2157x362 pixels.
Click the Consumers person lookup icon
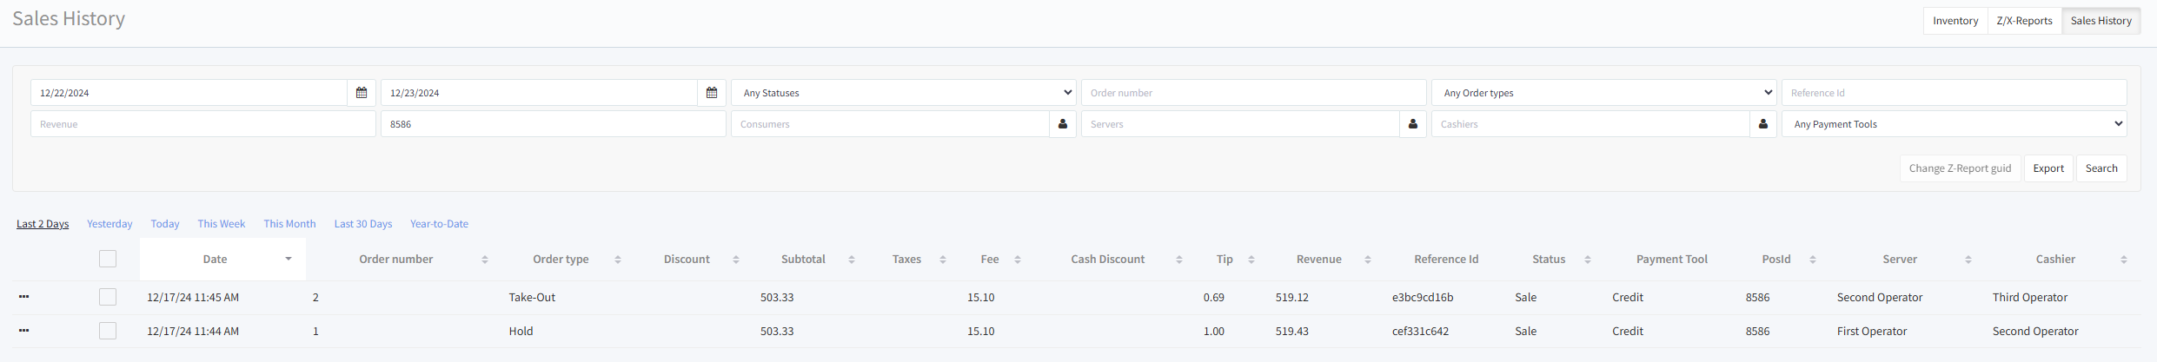pyautogui.click(x=1063, y=124)
